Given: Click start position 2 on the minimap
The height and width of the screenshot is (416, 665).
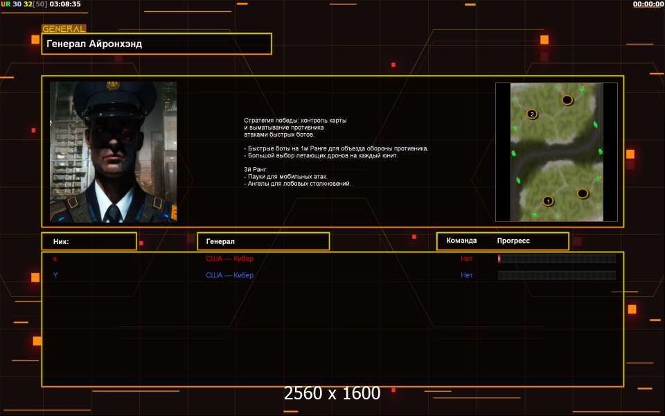Looking at the screenshot, I should tap(532, 114).
